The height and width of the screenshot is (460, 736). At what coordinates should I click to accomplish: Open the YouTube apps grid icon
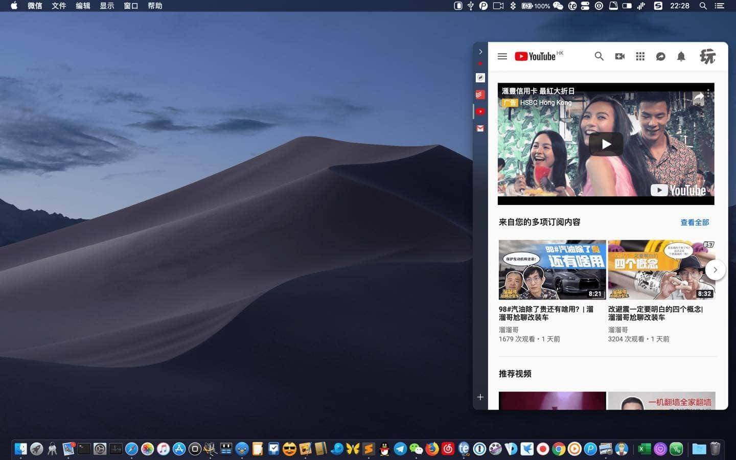640,56
